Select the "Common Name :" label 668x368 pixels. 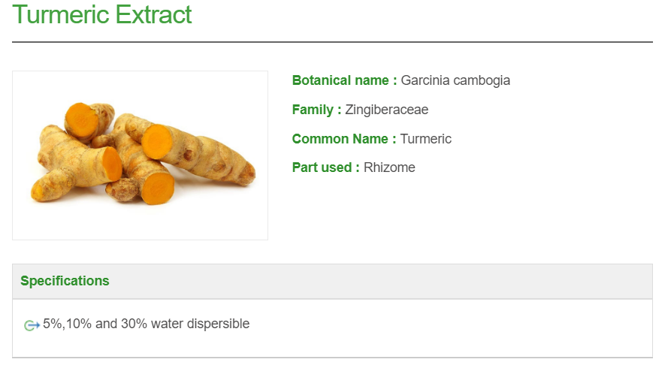[x=344, y=139]
